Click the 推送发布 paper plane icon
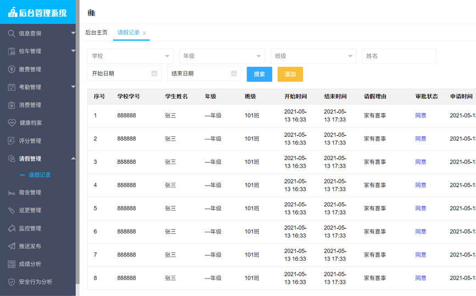 (x=11, y=246)
